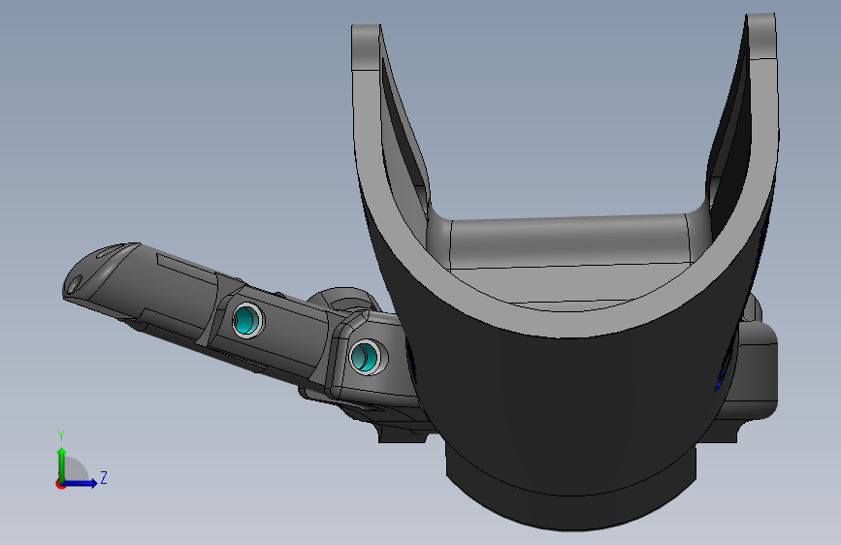
Task: Click the blue Z axis arrow of the triad
Action: 81,483
